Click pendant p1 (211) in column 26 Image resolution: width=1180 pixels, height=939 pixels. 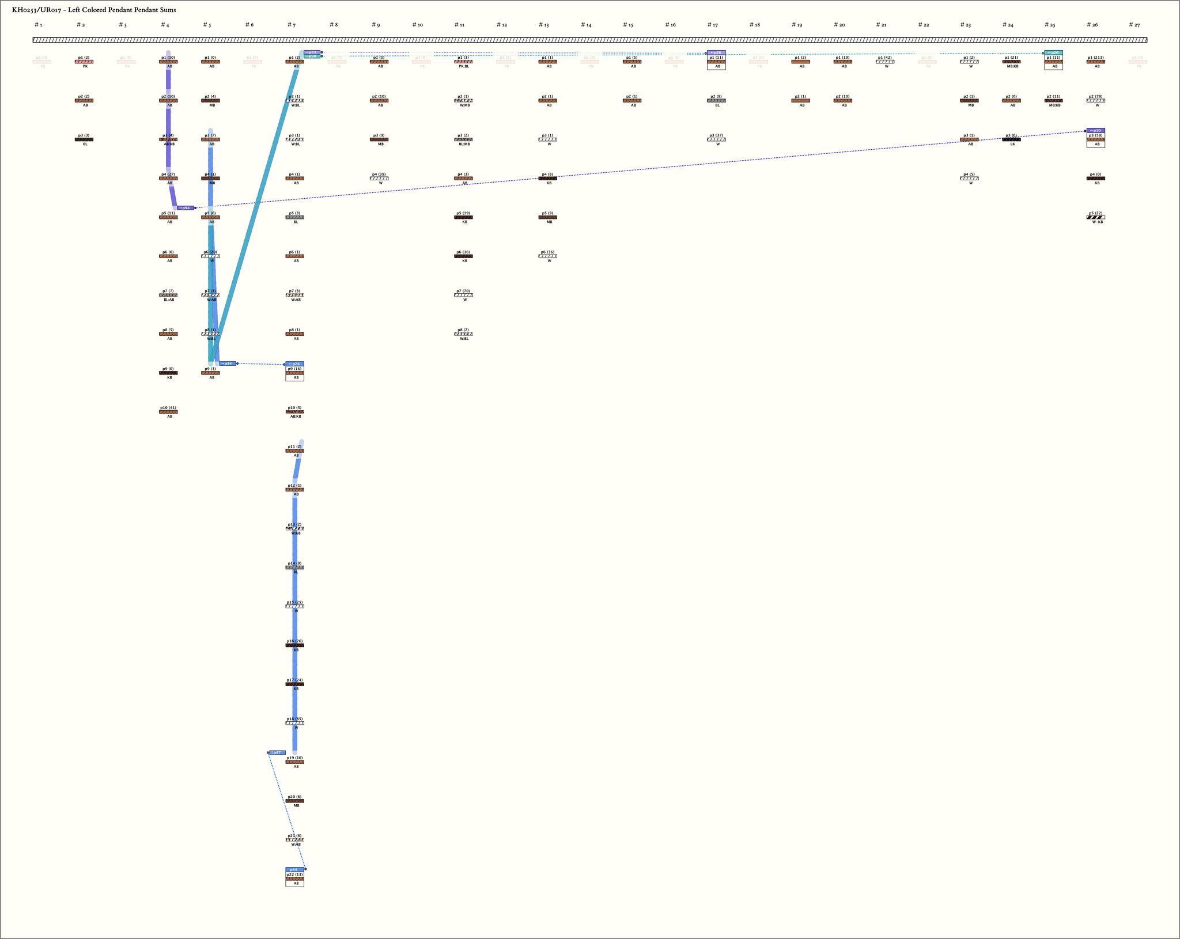pyautogui.click(x=1095, y=62)
